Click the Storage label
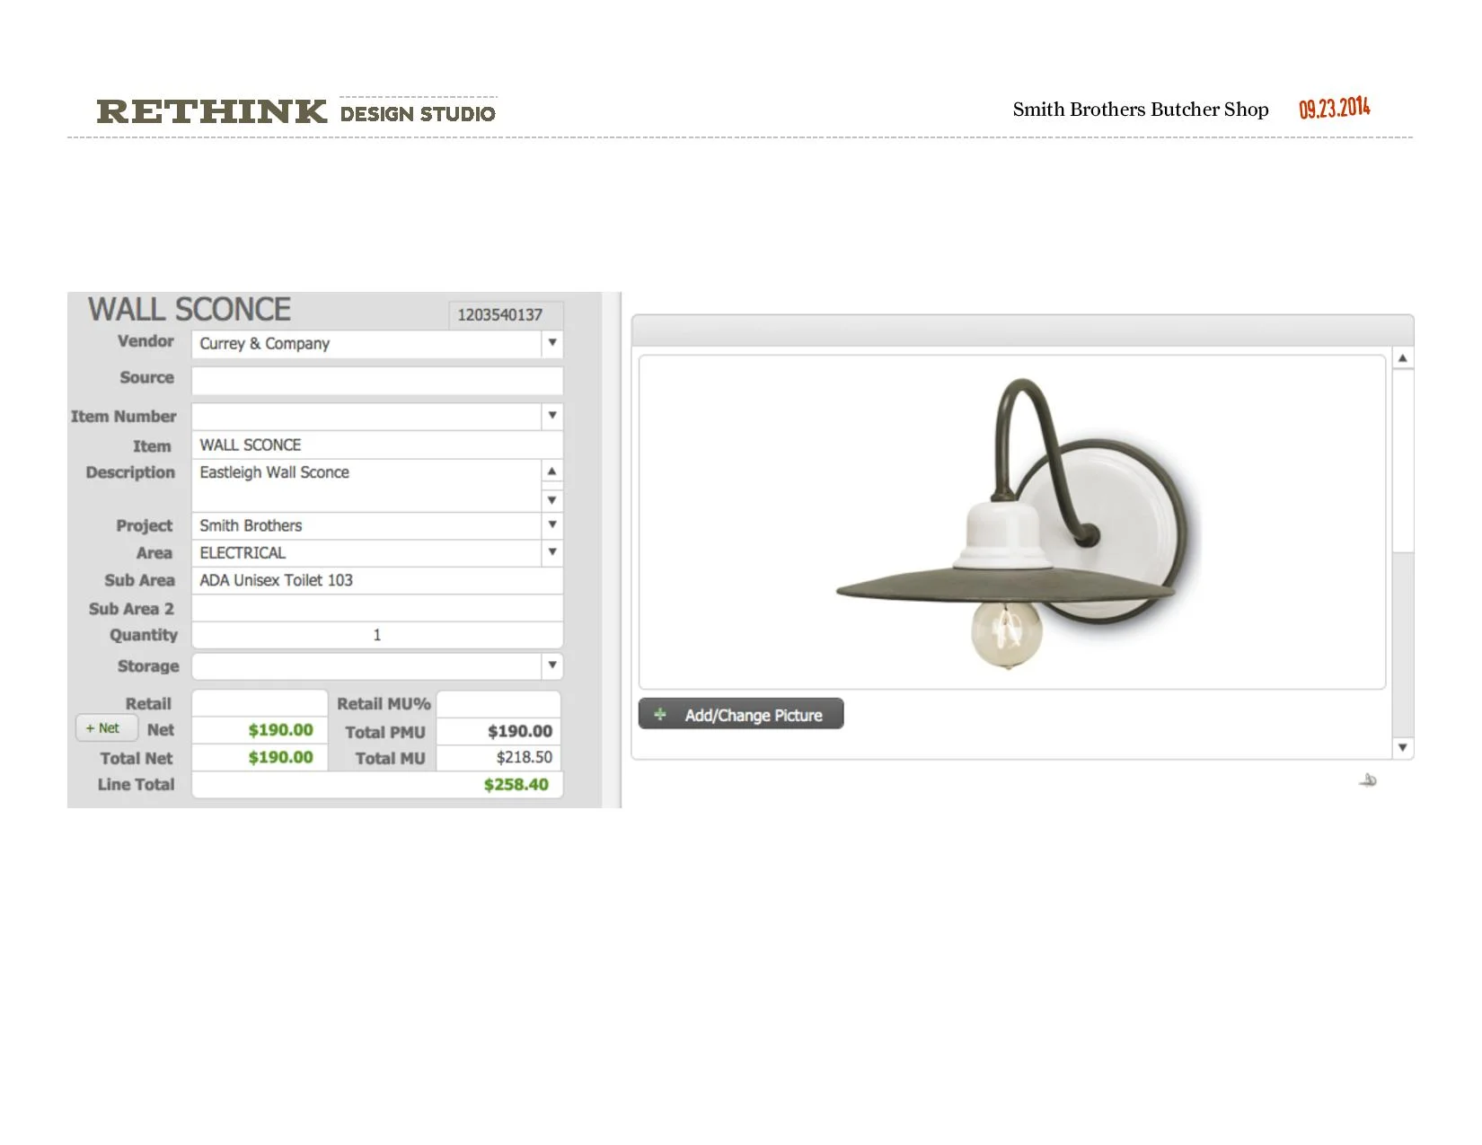The width and height of the screenshot is (1482, 1145). 148,666
